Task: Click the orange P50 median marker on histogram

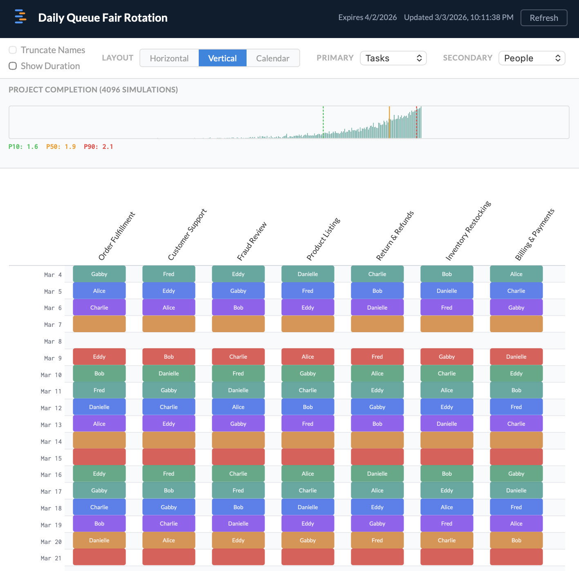Action: point(389,123)
